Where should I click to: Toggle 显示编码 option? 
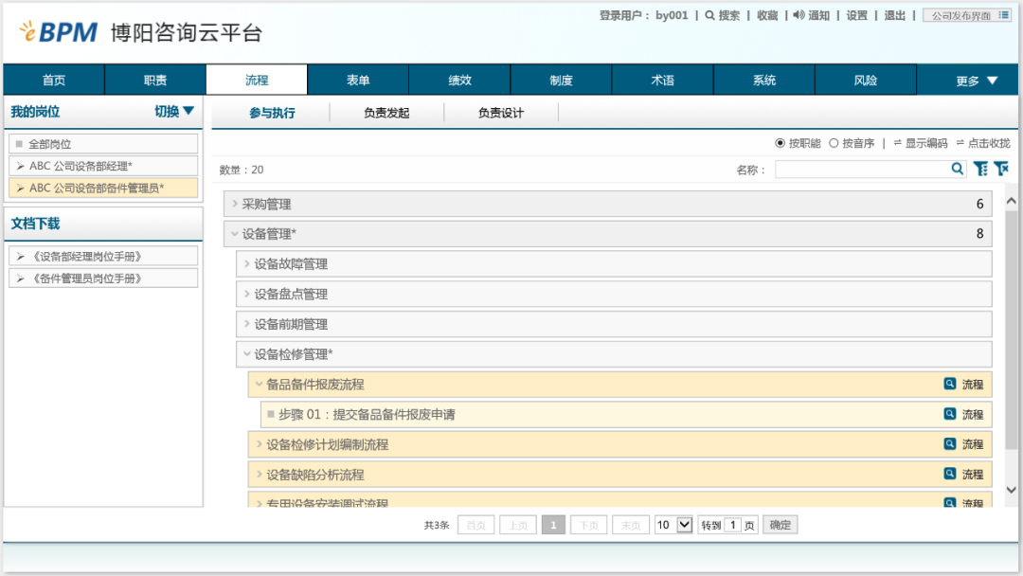919,143
